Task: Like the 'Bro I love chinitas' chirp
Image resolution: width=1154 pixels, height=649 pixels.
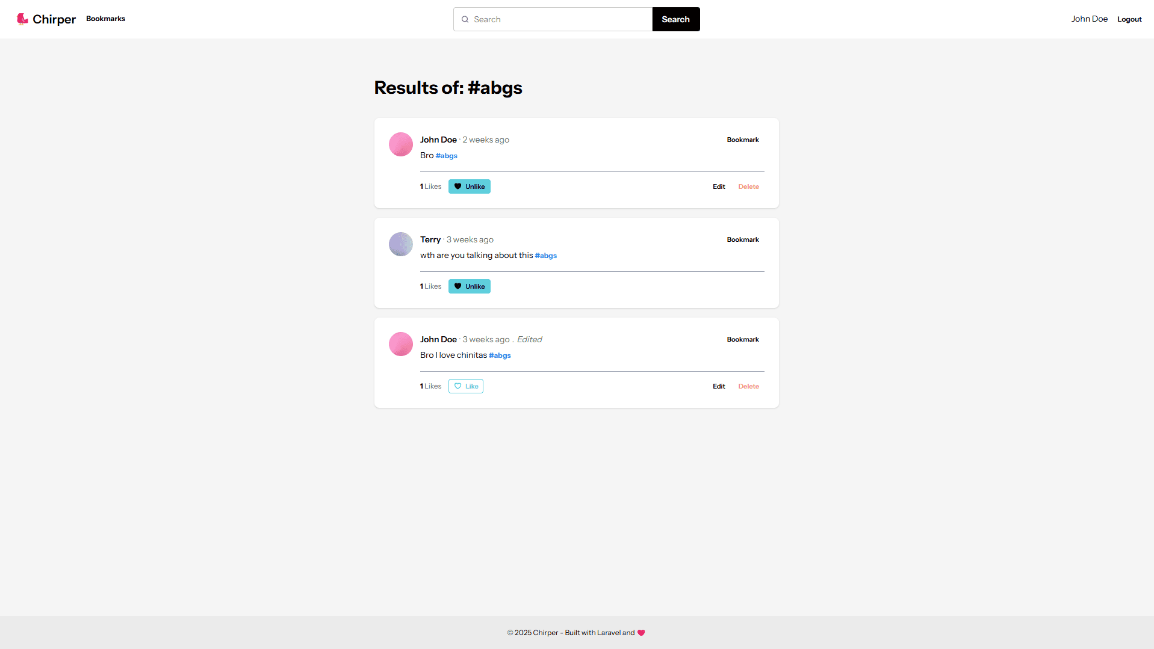Action: [465, 386]
